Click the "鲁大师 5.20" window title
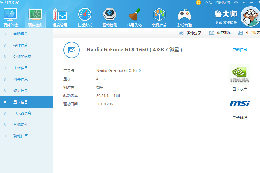260x173 pixels. 10,3
